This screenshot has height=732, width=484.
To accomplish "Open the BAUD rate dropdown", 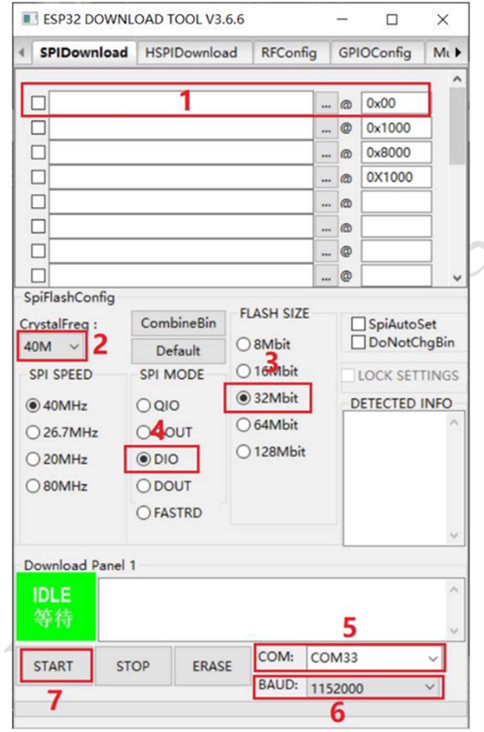I will 430,687.
